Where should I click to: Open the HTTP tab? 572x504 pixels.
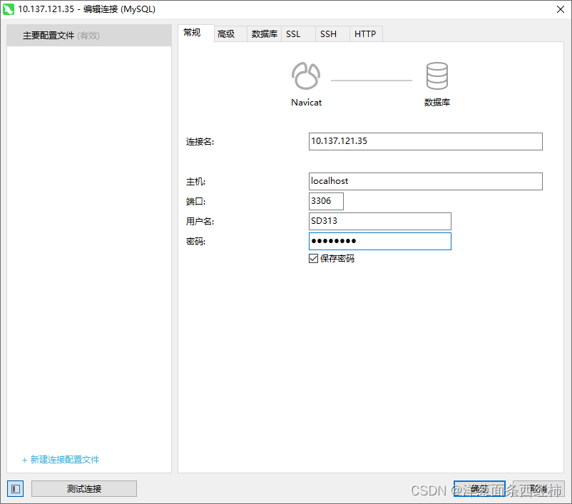click(x=366, y=34)
